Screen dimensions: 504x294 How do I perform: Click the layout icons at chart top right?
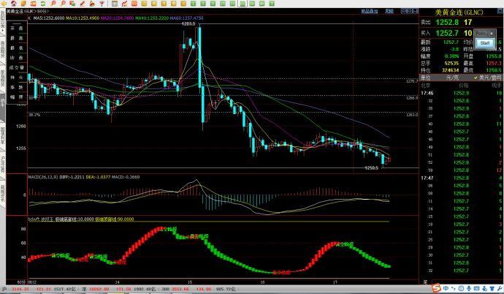pos(409,11)
